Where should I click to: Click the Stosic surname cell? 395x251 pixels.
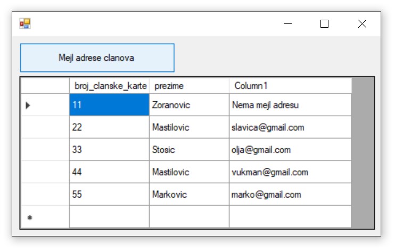click(x=189, y=150)
